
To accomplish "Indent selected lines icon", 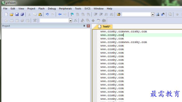I will coord(96,14).
